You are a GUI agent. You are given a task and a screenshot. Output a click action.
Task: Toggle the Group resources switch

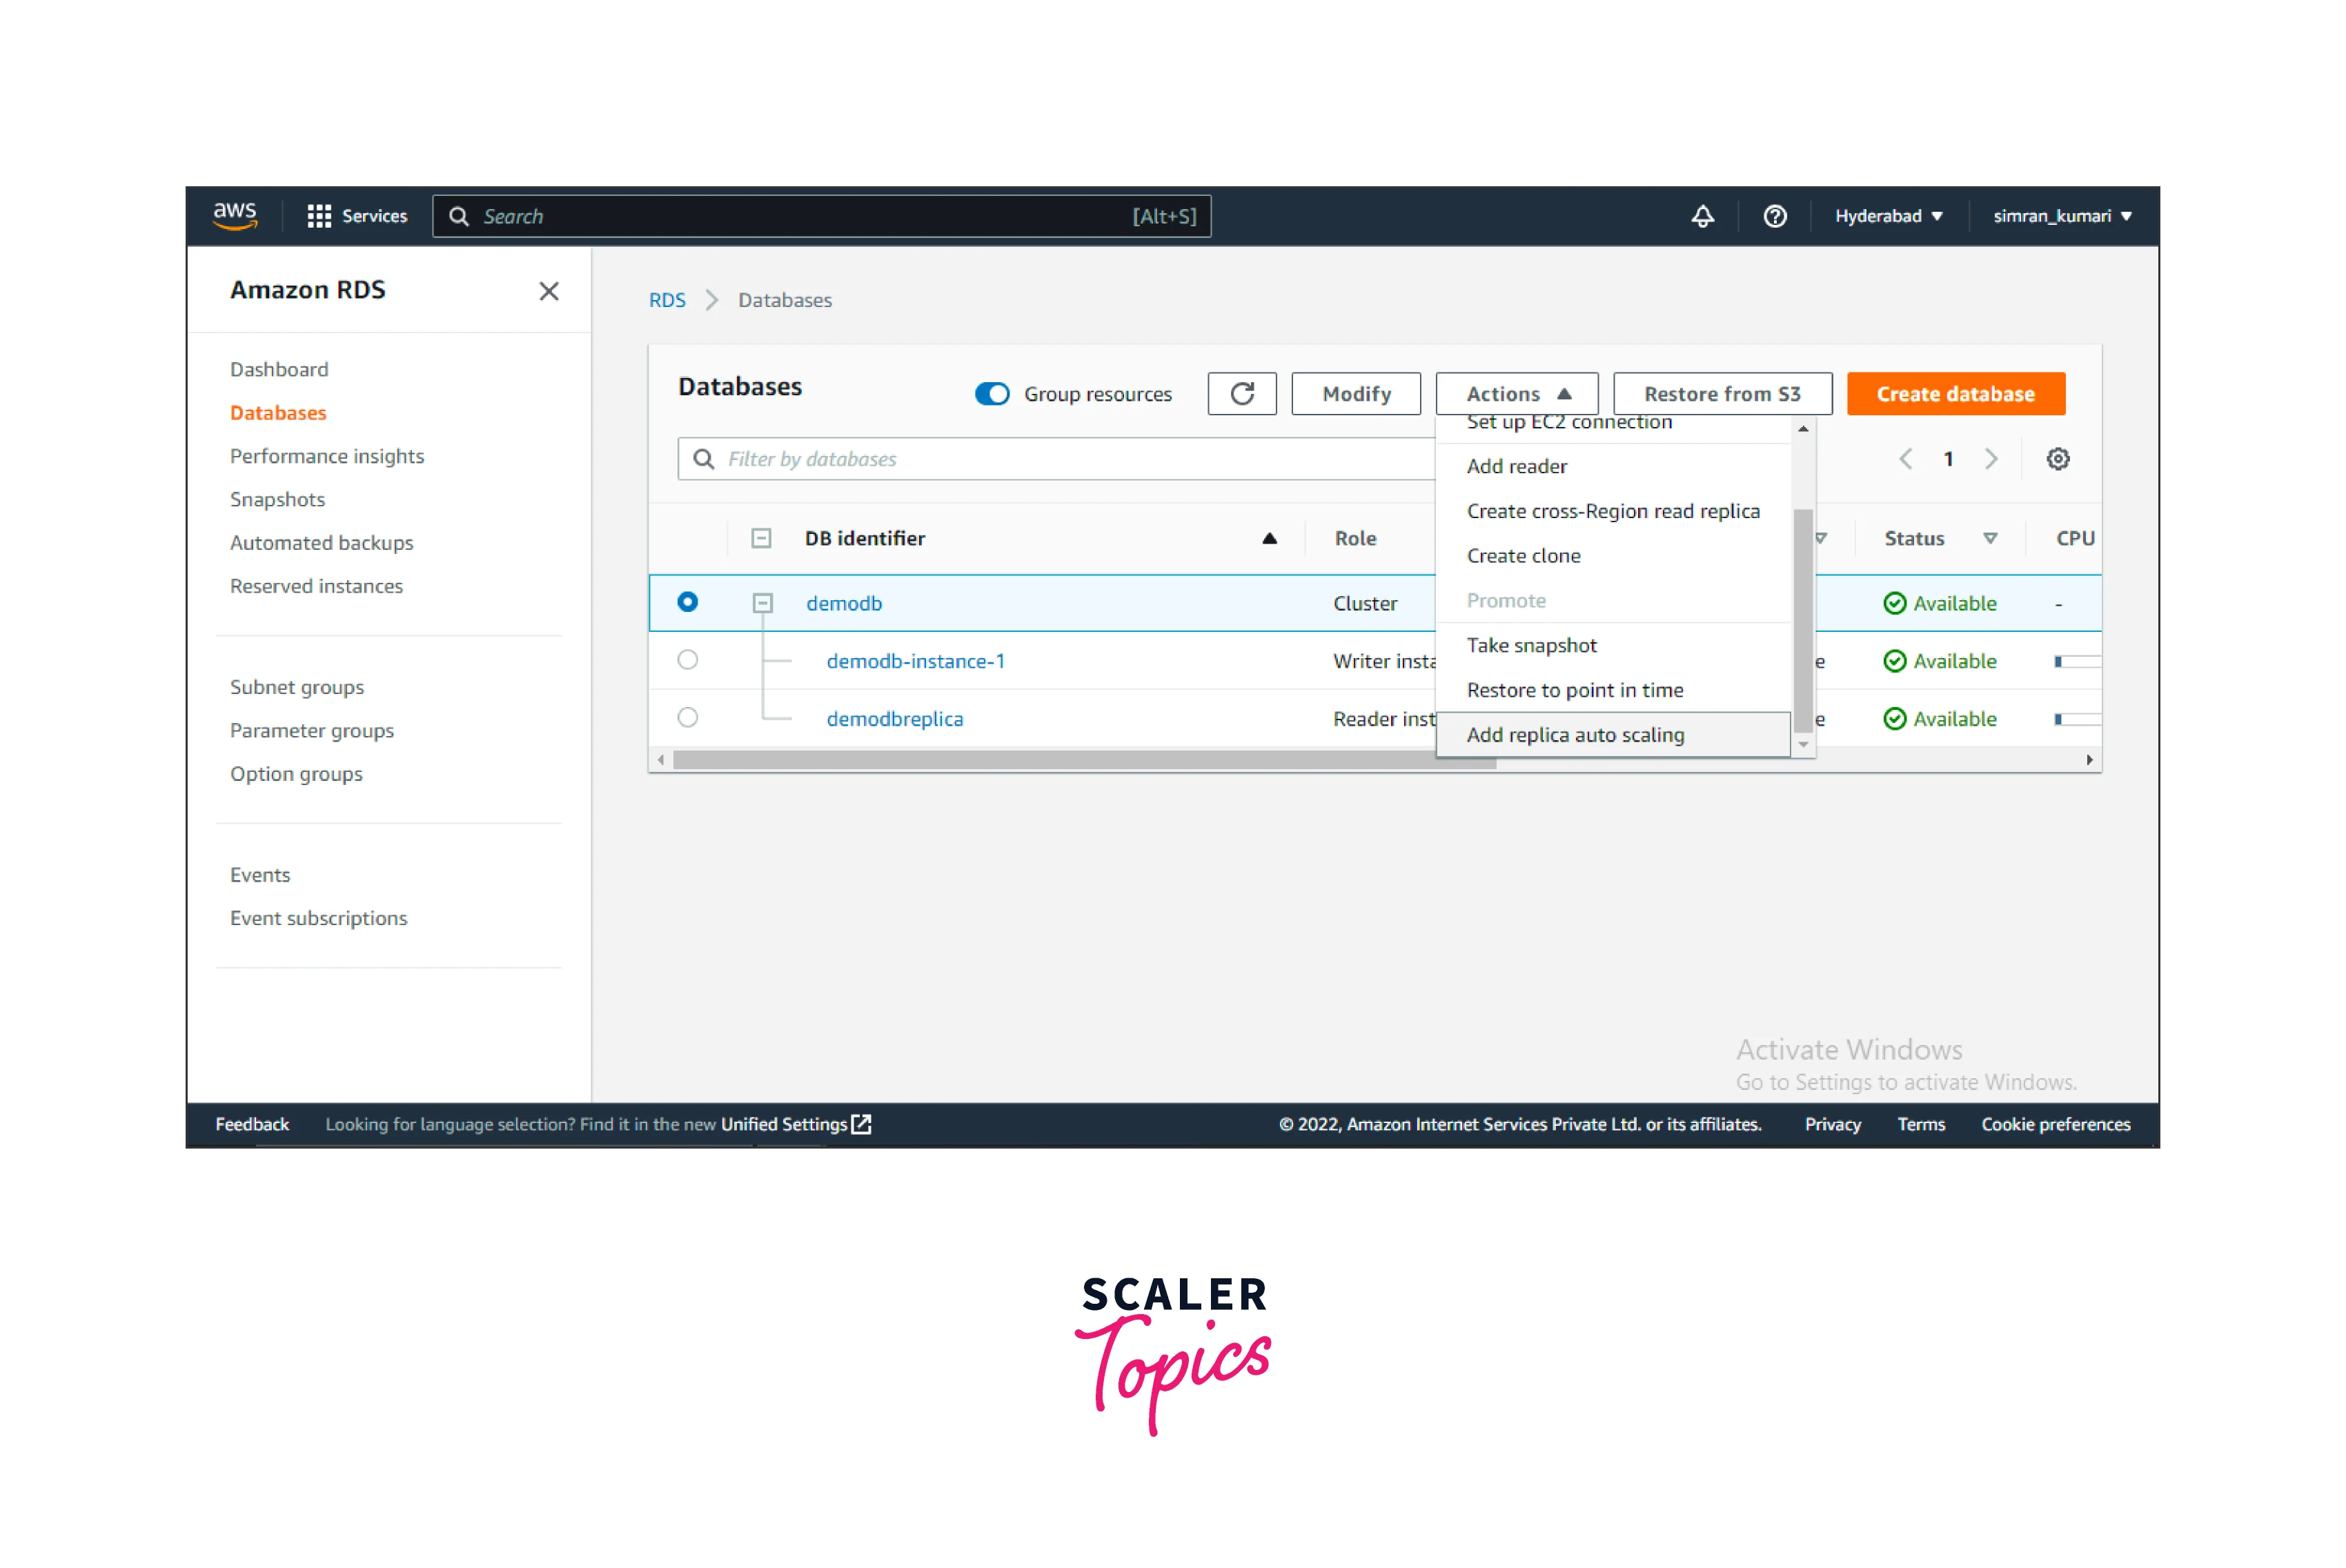tap(992, 394)
